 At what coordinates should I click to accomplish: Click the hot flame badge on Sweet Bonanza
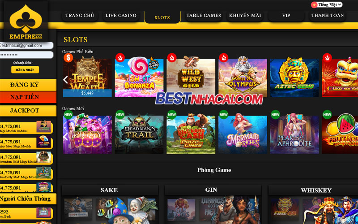click(120, 58)
